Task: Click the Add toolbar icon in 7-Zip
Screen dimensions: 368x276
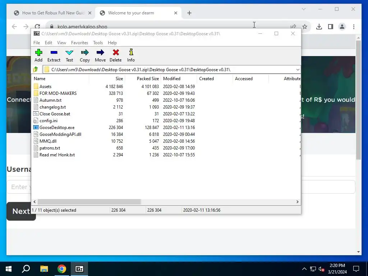Action: coord(38,52)
